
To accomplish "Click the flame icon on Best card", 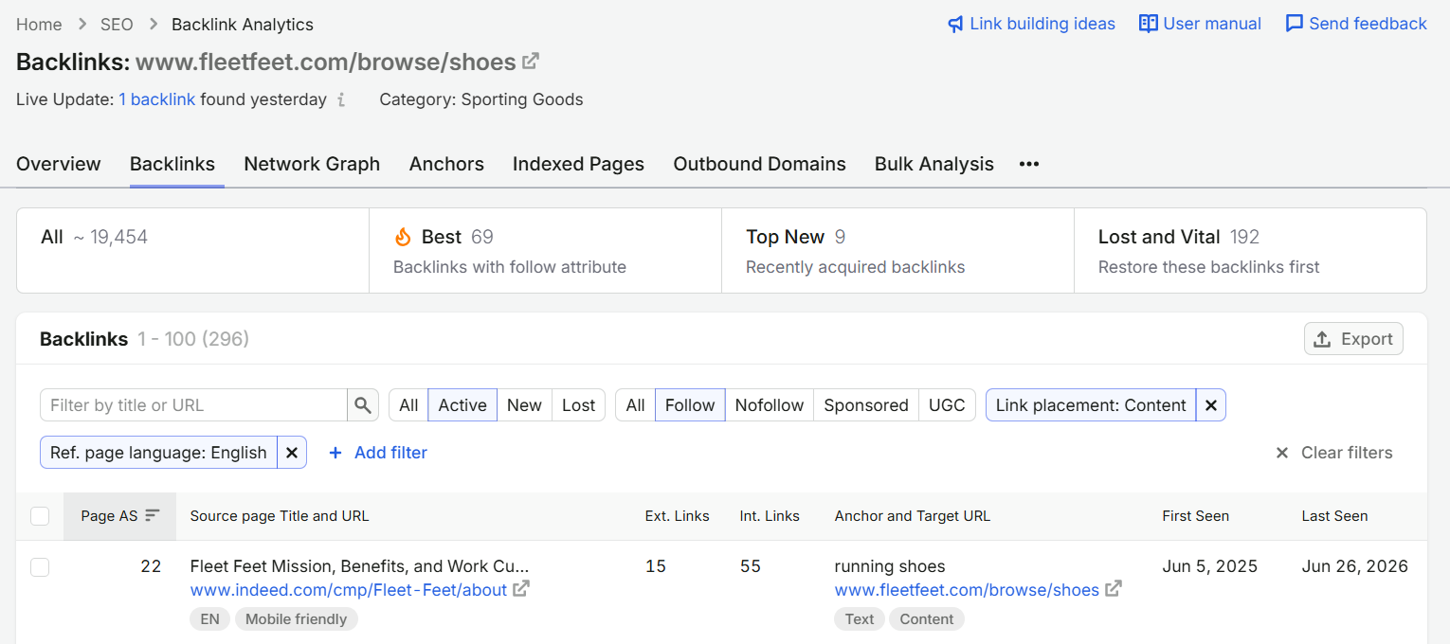I will (x=404, y=237).
